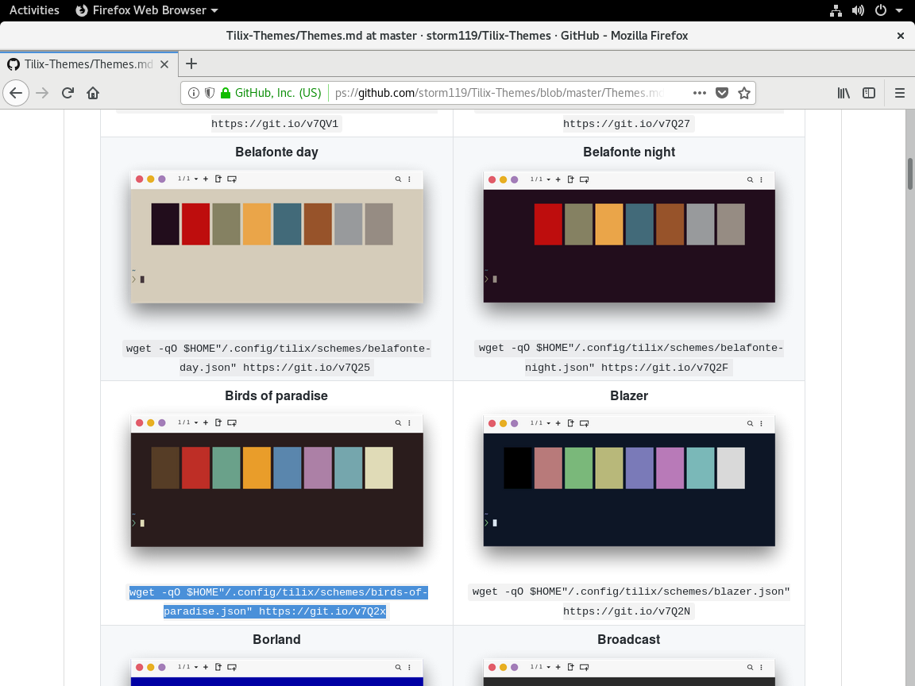Bookmark this page with the star icon
This screenshot has height=686, width=915.
point(744,93)
